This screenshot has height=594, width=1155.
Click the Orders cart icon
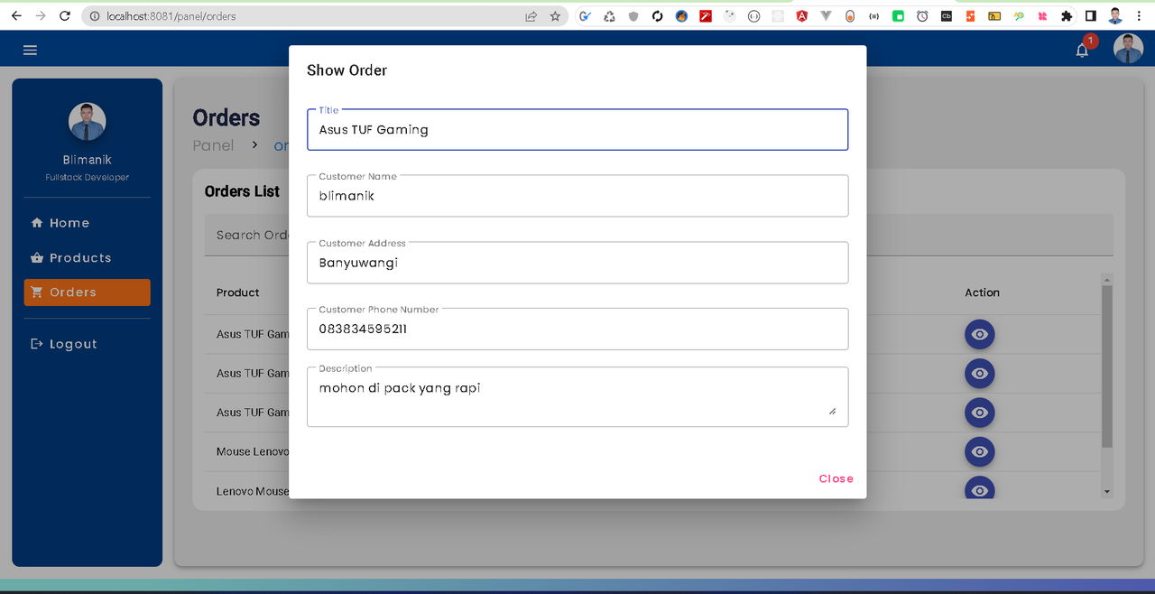pos(37,292)
